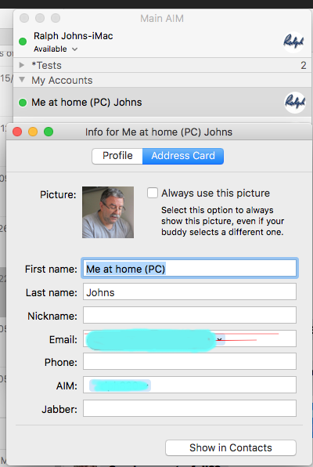Click avatar icon in Me at home row

[x=294, y=103]
